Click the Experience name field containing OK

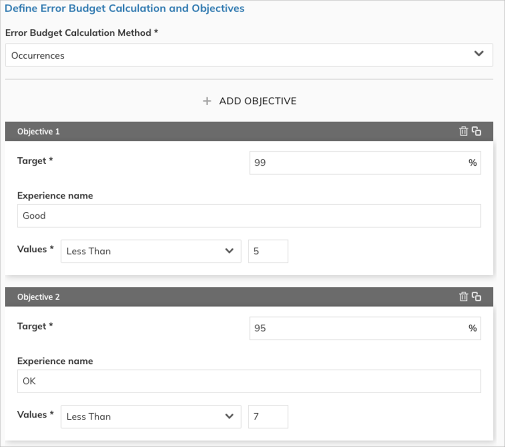click(249, 381)
